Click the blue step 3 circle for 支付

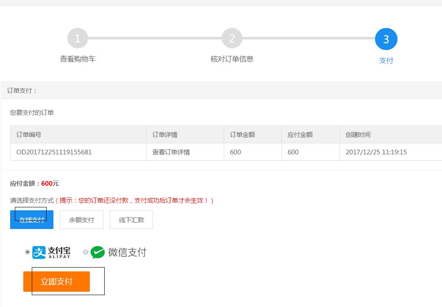[x=386, y=38]
